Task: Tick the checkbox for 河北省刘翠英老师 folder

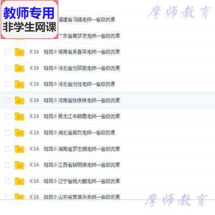Action: point(8,68)
